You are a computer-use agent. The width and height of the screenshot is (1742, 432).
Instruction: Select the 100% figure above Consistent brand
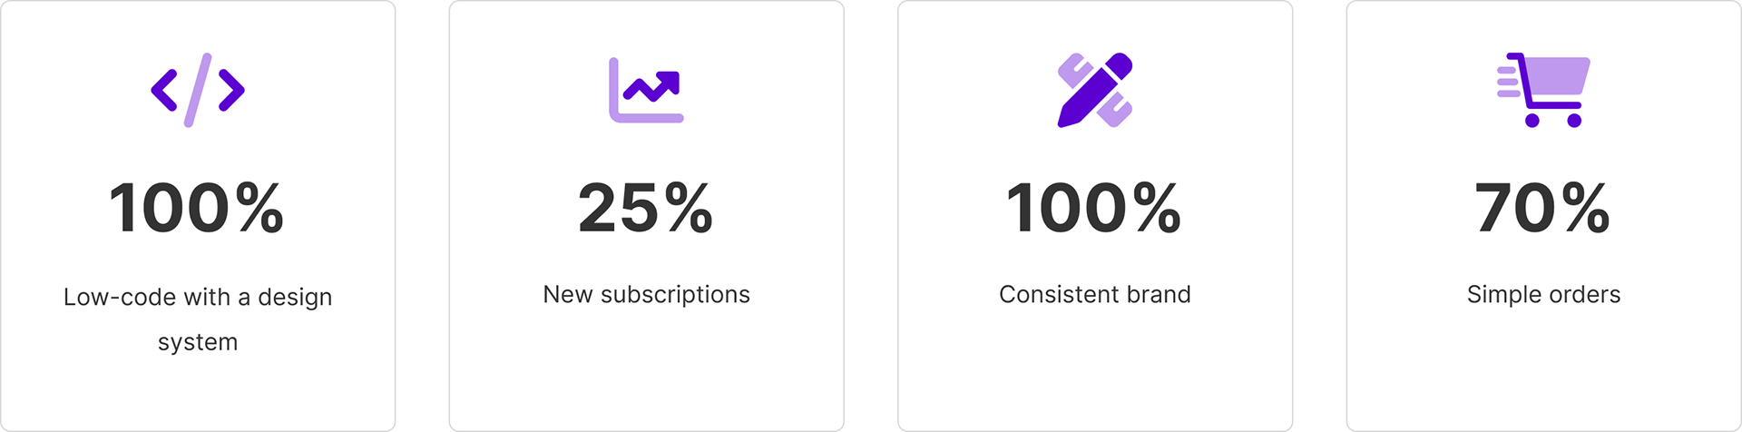click(1094, 209)
